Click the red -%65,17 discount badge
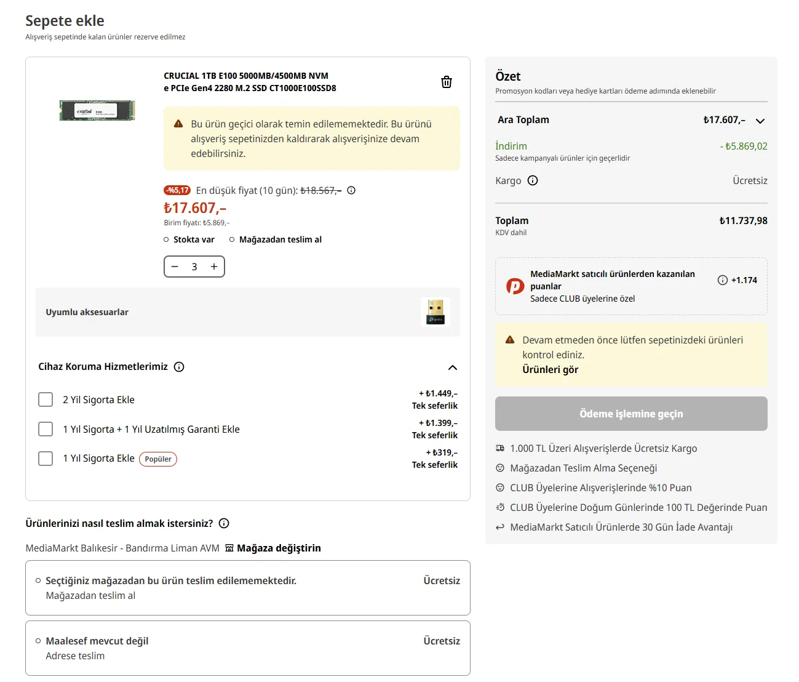 pyautogui.click(x=177, y=190)
